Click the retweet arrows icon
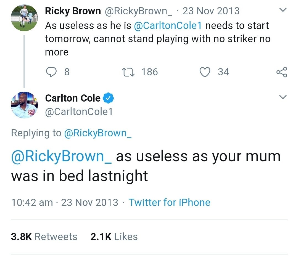Image resolution: width=298 pixels, height=257 pixels. 128,72
